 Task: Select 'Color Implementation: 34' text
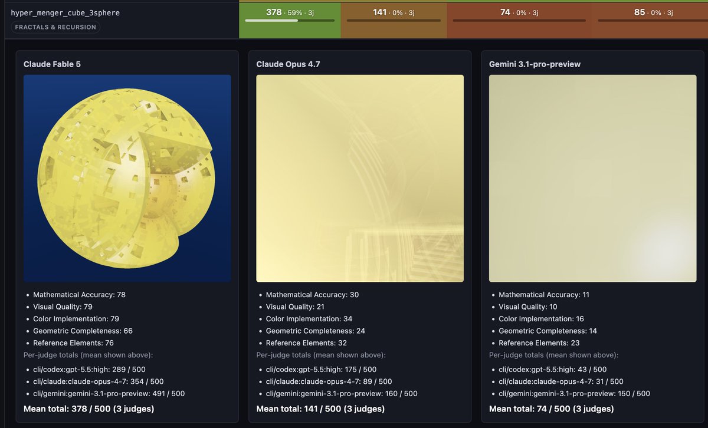pyautogui.click(x=309, y=319)
